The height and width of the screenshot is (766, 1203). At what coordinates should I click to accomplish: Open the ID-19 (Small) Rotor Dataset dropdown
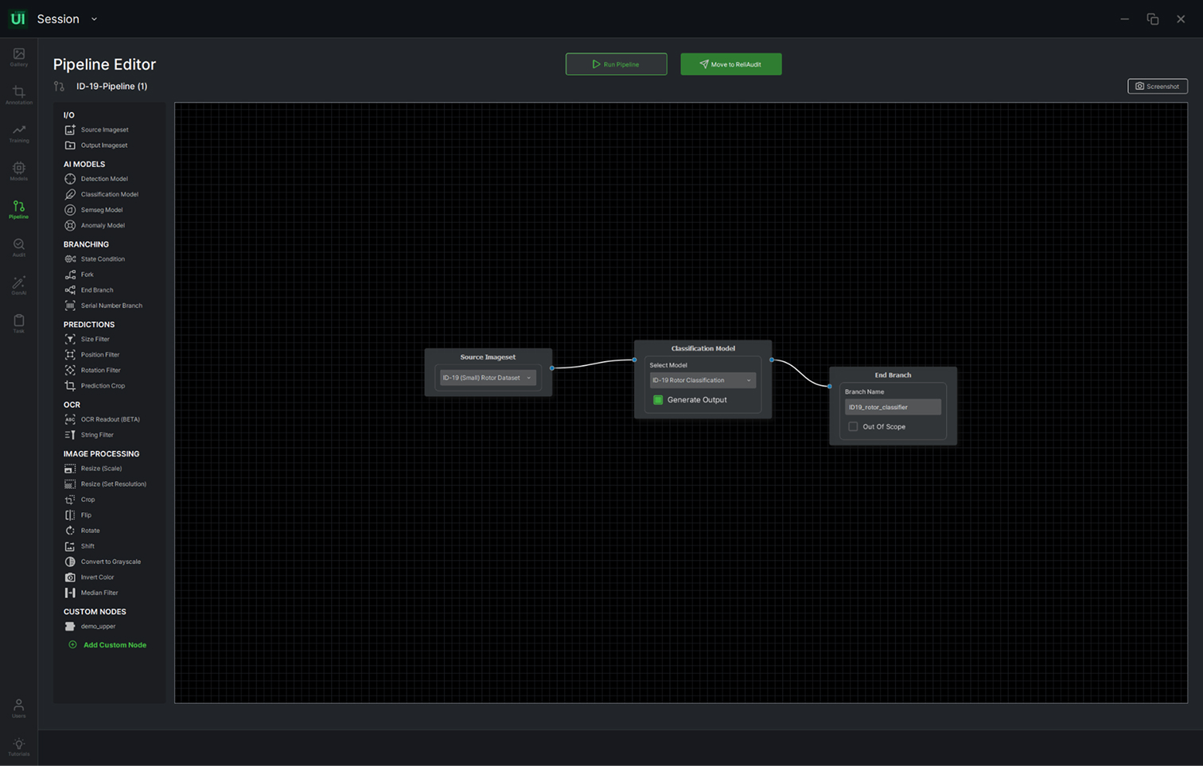coord(488,378)
